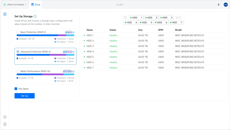Select the HDD 5 row in table
This screenshot has height=130, width=230.
pyautogui.click(x=154, y=57)
